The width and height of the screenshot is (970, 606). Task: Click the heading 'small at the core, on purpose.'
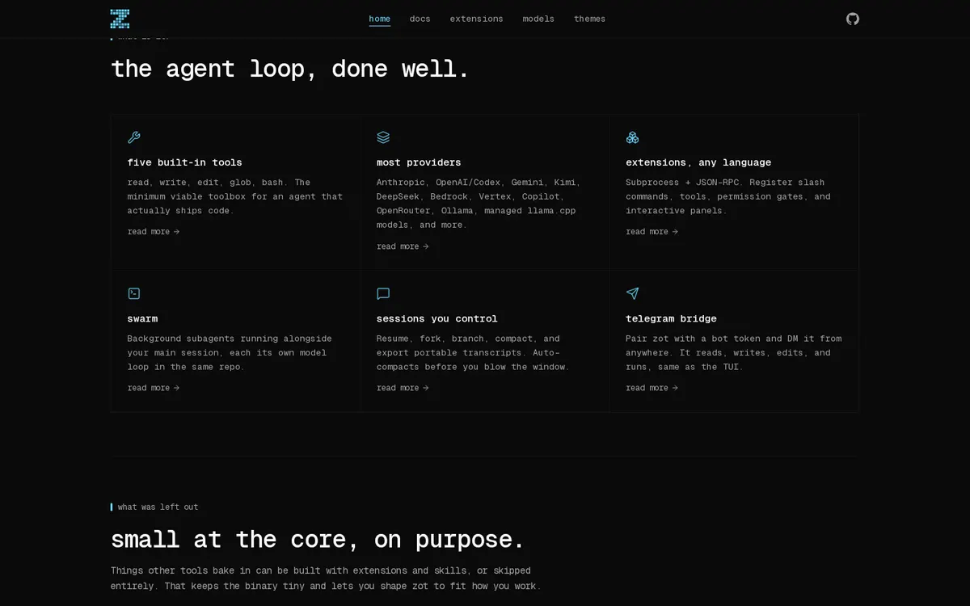click(318, 539)
